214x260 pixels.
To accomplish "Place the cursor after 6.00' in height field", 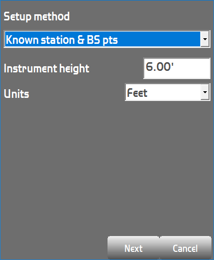I will click(174, 67).
